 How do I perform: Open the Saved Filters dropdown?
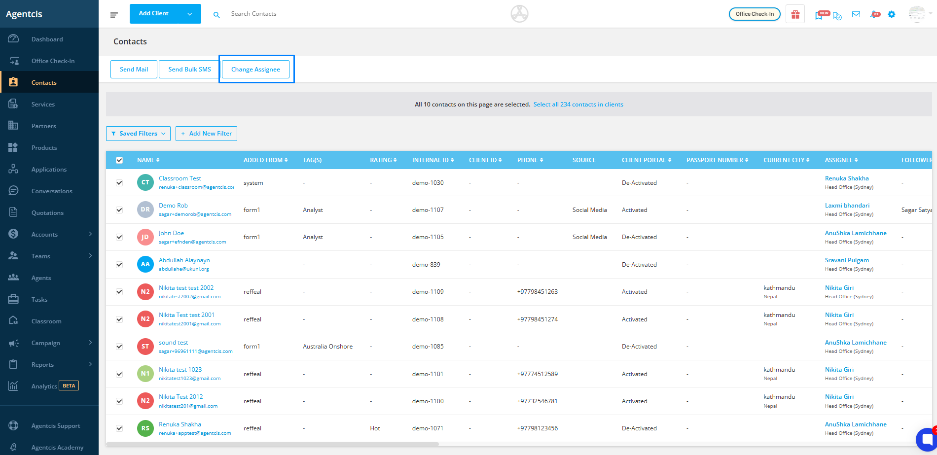tap(138, 134)
